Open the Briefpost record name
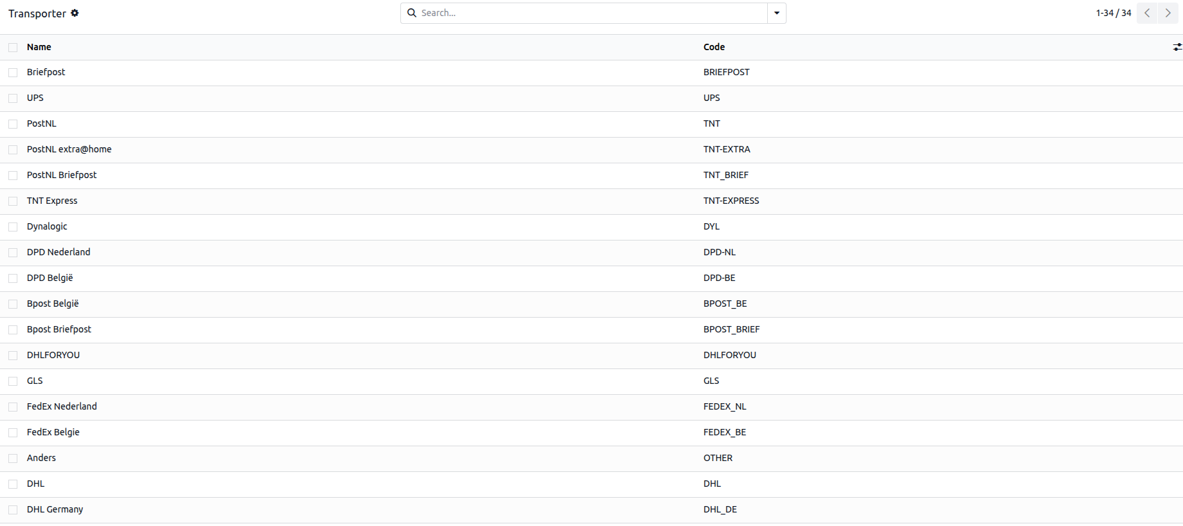1183x526 pixels. click(46, 72)
